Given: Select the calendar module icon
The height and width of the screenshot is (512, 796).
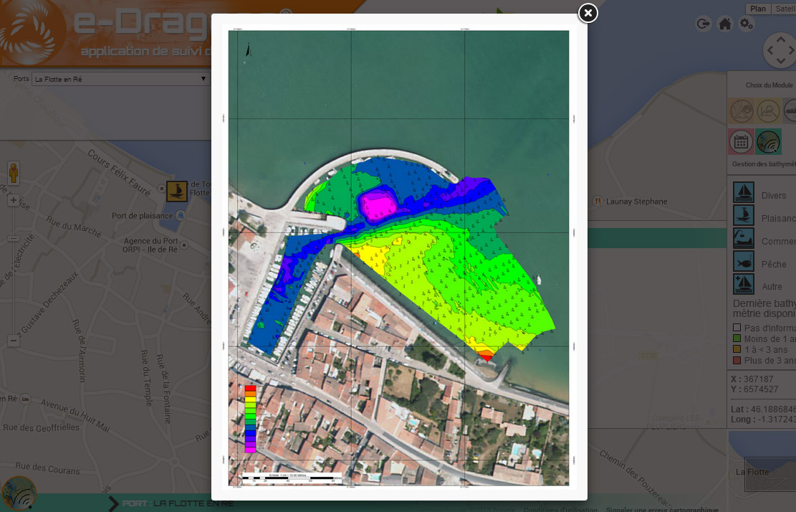Looking at the screenshot, I should (x=742, y=141).
